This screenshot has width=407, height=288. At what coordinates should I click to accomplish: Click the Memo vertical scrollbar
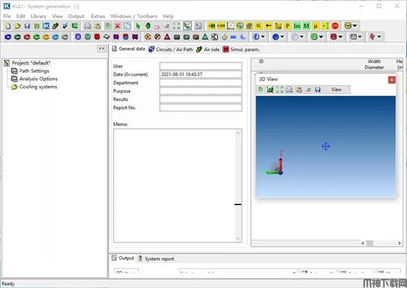click(x=237, y=185)
